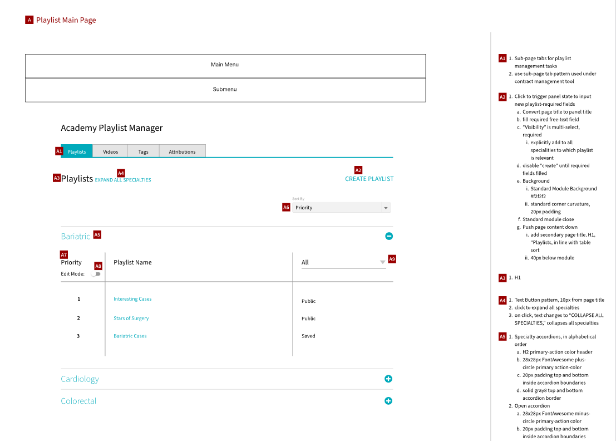Click the Public status of Interesting Cases

pos(308,301)
